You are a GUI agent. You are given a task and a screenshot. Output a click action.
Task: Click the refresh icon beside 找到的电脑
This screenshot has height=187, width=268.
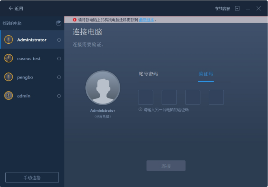58,23
